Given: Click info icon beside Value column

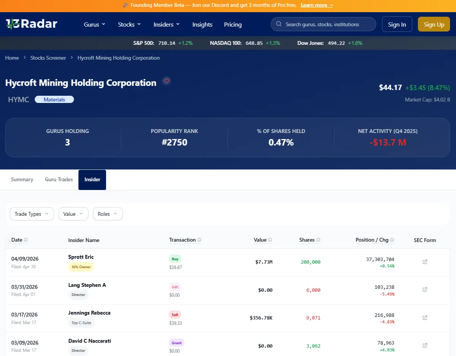Looking at the screenshot, I should click(270, 240).
